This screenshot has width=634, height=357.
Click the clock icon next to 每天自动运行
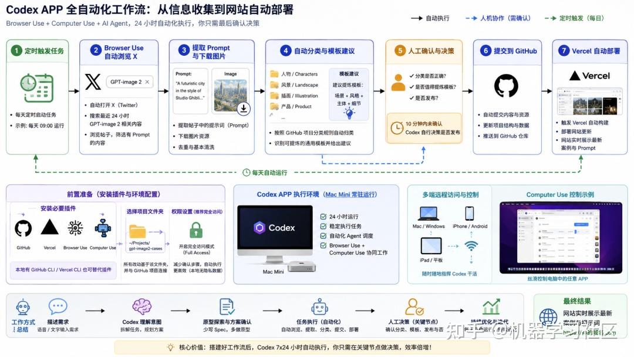246,173
